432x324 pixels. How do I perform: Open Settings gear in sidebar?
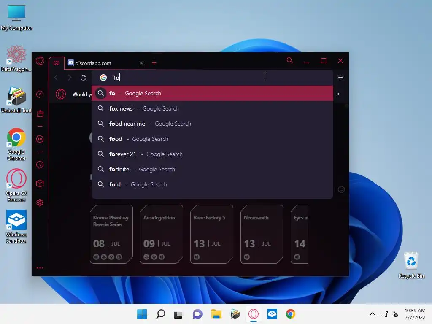(40, 203)
